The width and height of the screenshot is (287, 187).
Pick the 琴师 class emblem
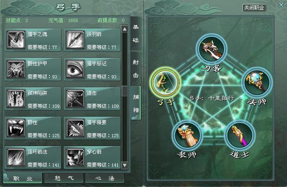coord(187,135)
